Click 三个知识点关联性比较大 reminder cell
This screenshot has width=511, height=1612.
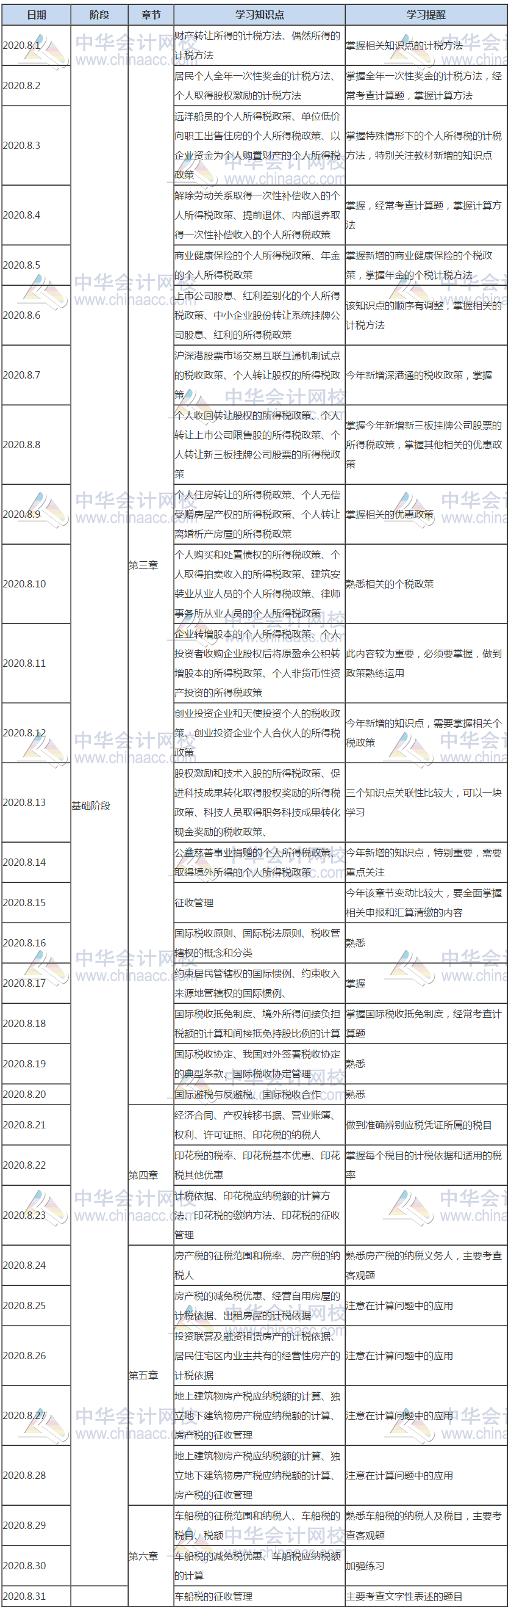pyautogui.click(x=426, y=803)
